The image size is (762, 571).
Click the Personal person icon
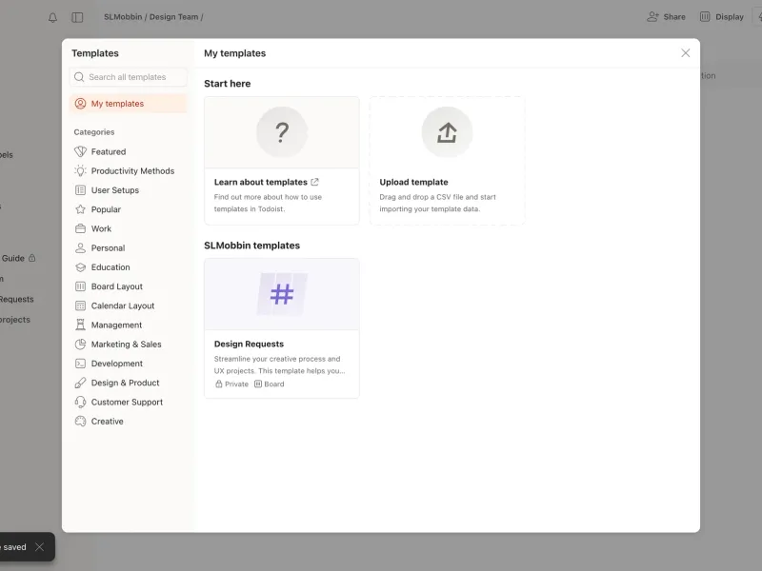pos(80,248)
